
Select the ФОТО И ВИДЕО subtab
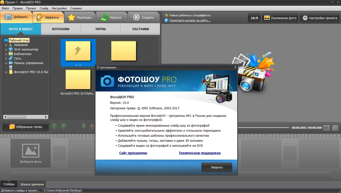[x=21, y=29]
